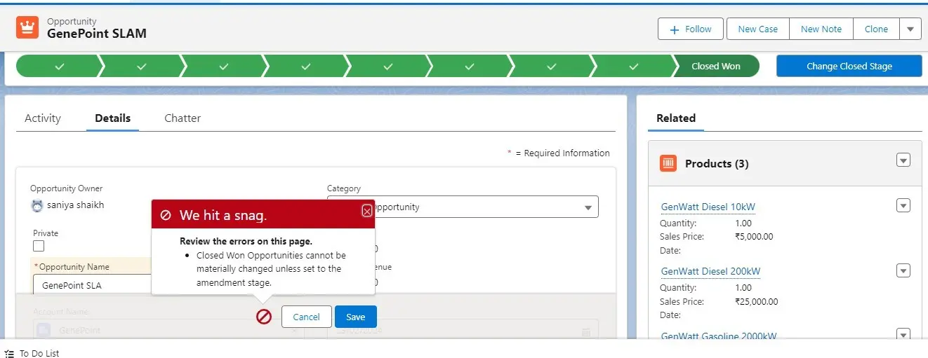Open the Products list actions dropdown
This screenshot has height=358, width=928.
pyautogui.click(x=903, y=160)
